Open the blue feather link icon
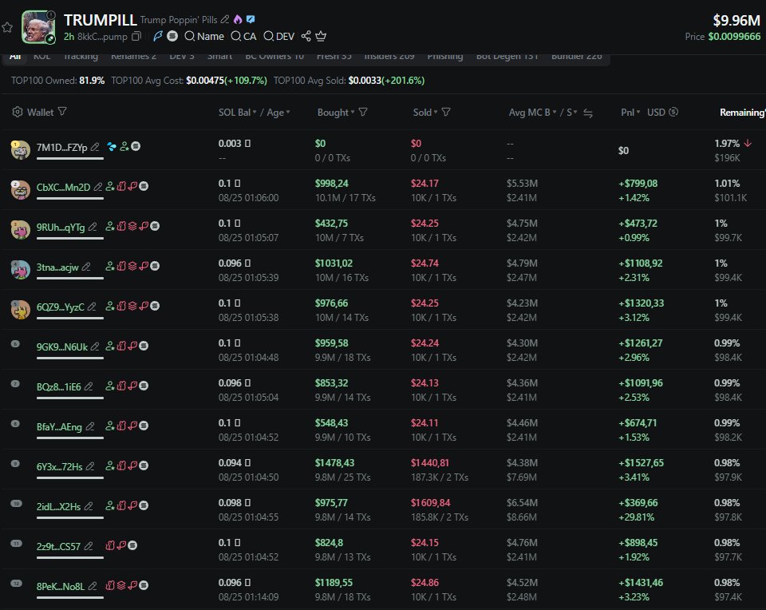 pos(157,36)
